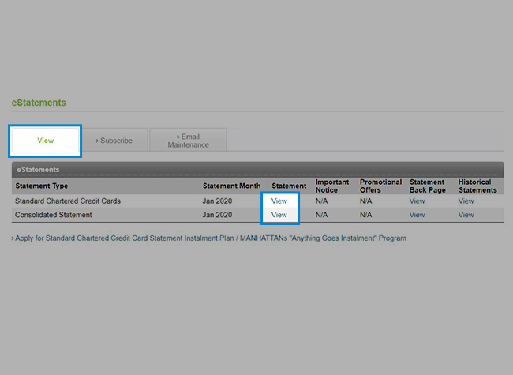Click Jan 2020 in Consolidated Statement row
The image size is (513, 375).
pyautogui.click(x=217, y=215)
